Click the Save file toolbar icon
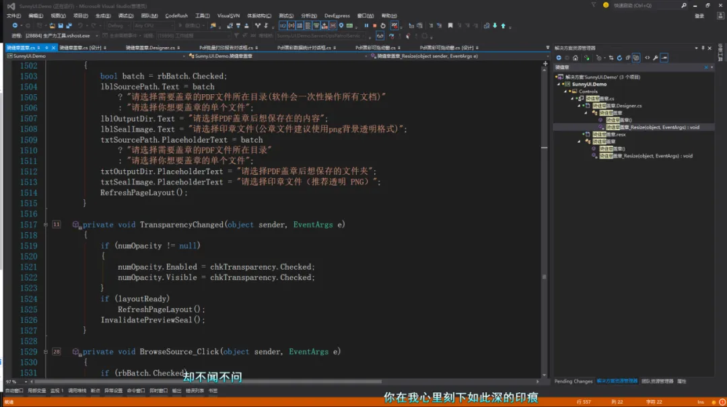The width and height of the screenshot is (727, 407). pyautogui.click(x=61, y=26)
